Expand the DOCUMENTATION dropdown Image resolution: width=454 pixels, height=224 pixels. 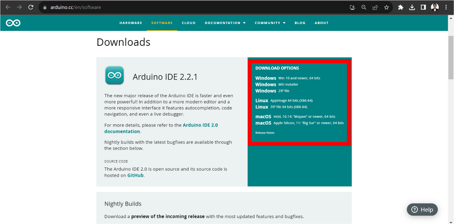tap(225, 23)
